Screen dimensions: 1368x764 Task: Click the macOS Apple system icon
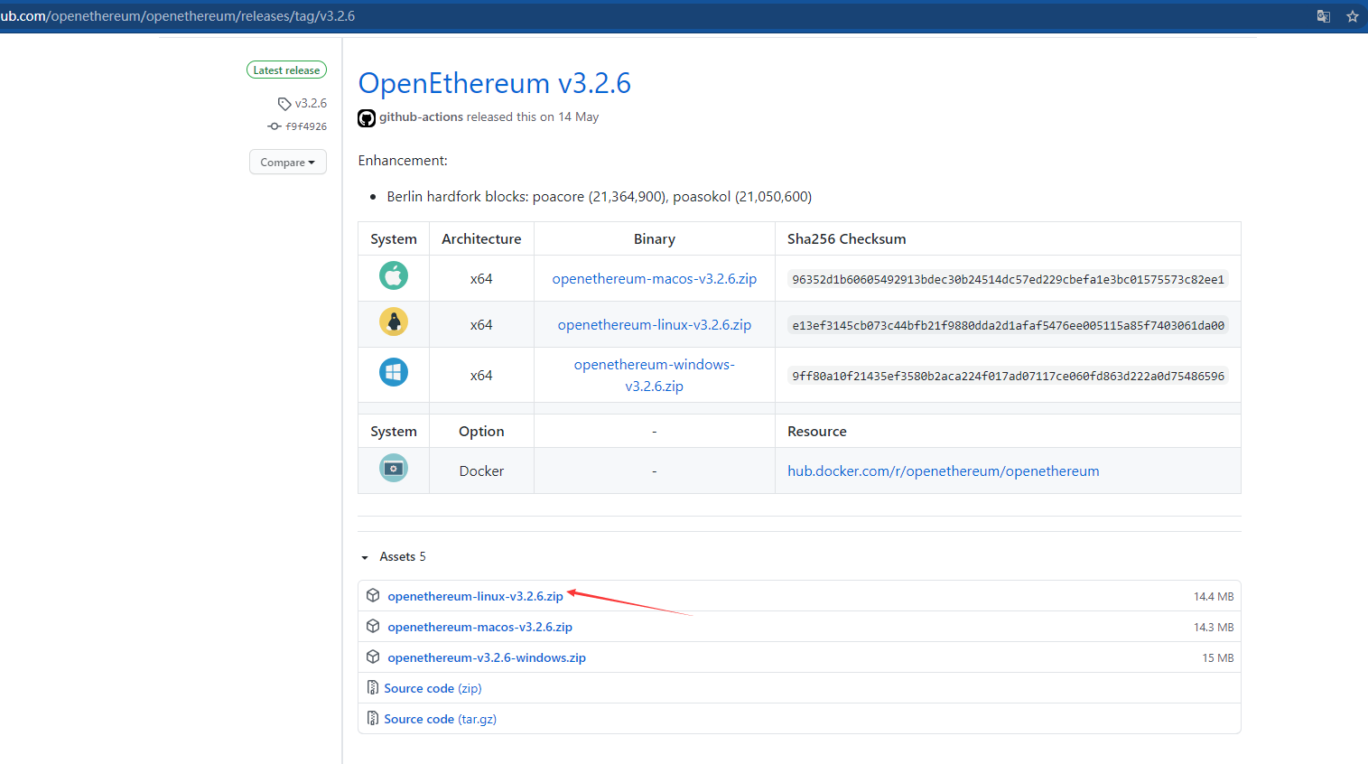tap(394, 275)
